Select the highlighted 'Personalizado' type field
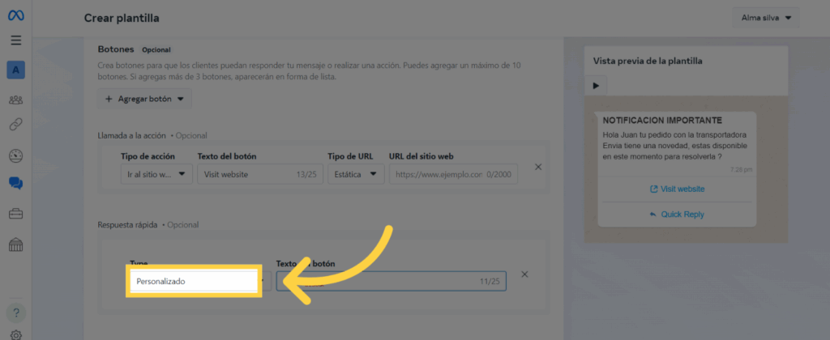The image size is (830, 340). click(194, 282)
